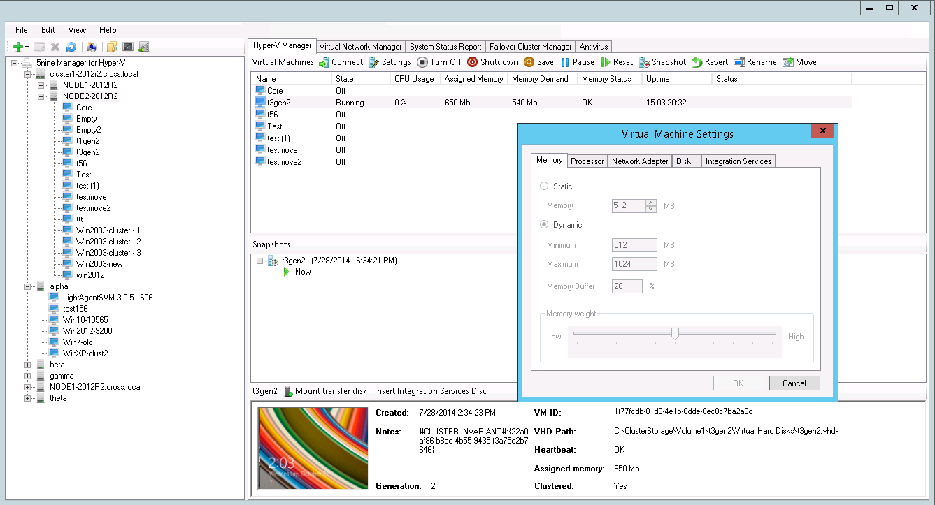Expand the gamma host tree node

(x=28, y=376)
